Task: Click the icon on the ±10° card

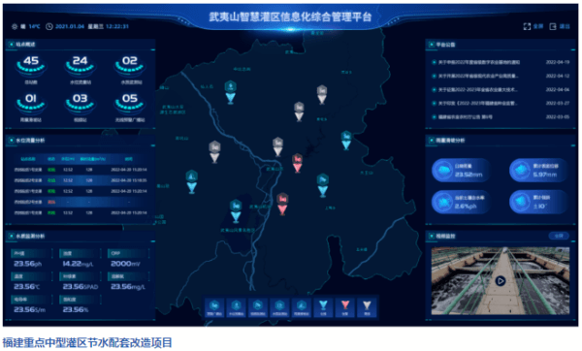Action: point(520,203)
